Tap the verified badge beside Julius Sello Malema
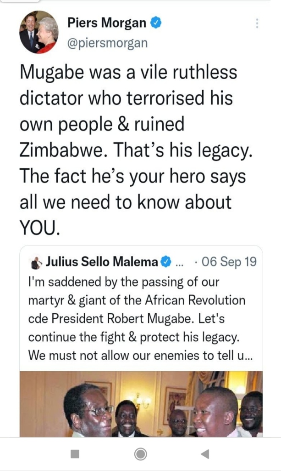The image size is (281, 471). click(x=165, y=263)
